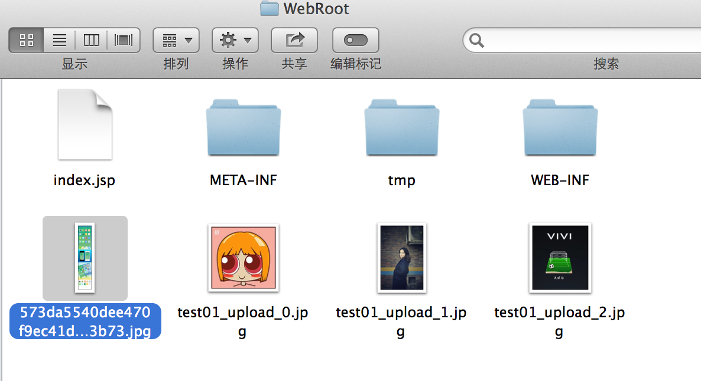
Task: Click the magnifying glass search icon
Action: tap(476, 41)
